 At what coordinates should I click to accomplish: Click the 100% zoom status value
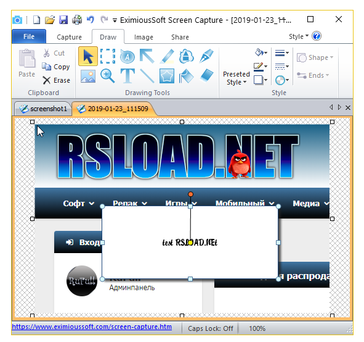pyautogui.click(x=257, y=328)
